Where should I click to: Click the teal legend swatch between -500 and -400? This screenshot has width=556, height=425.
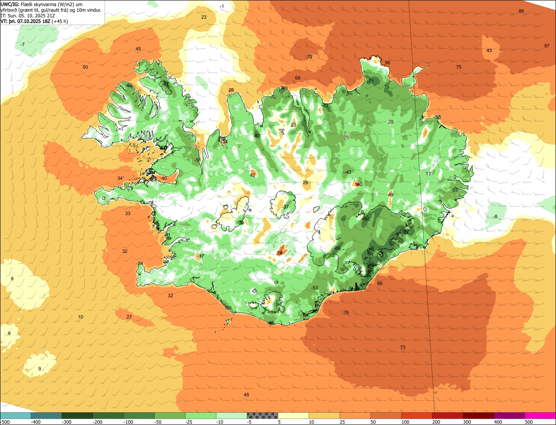pos(15,415)
